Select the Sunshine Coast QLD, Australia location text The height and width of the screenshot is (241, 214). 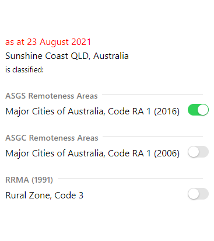click(67, 56)
